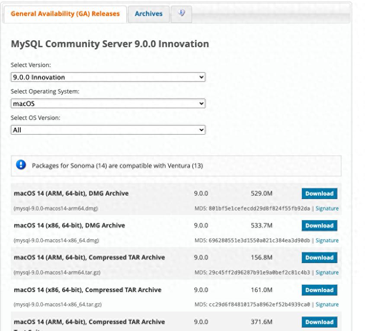This screenshot has width=365, height=331.
Task: Open the Signature link for the x86 tar.gz
Action: click(x=327, y=304)
